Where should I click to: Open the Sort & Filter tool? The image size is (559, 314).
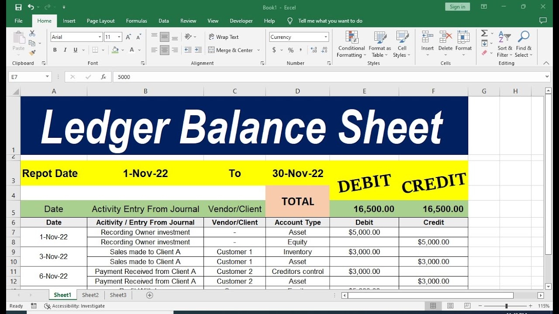(505, 44)
